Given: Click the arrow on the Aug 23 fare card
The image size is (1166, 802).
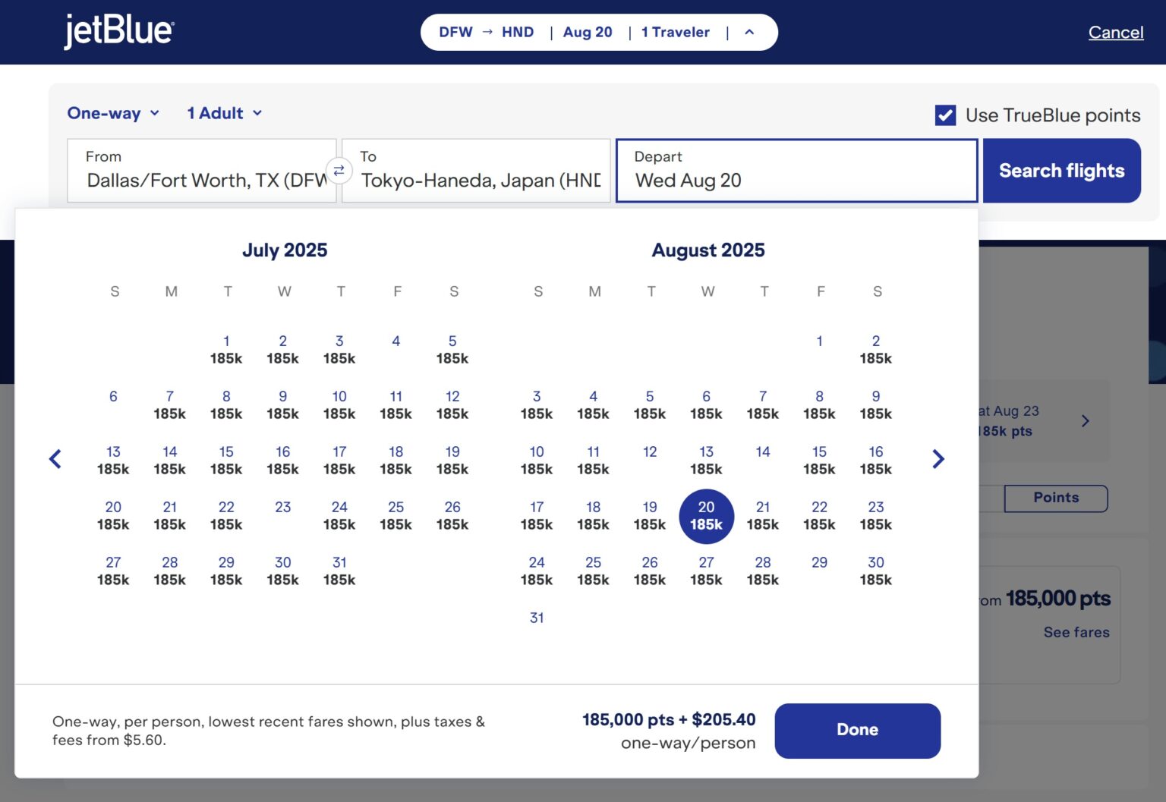Looking at the screenshot, I should (x=1086, y=420).
